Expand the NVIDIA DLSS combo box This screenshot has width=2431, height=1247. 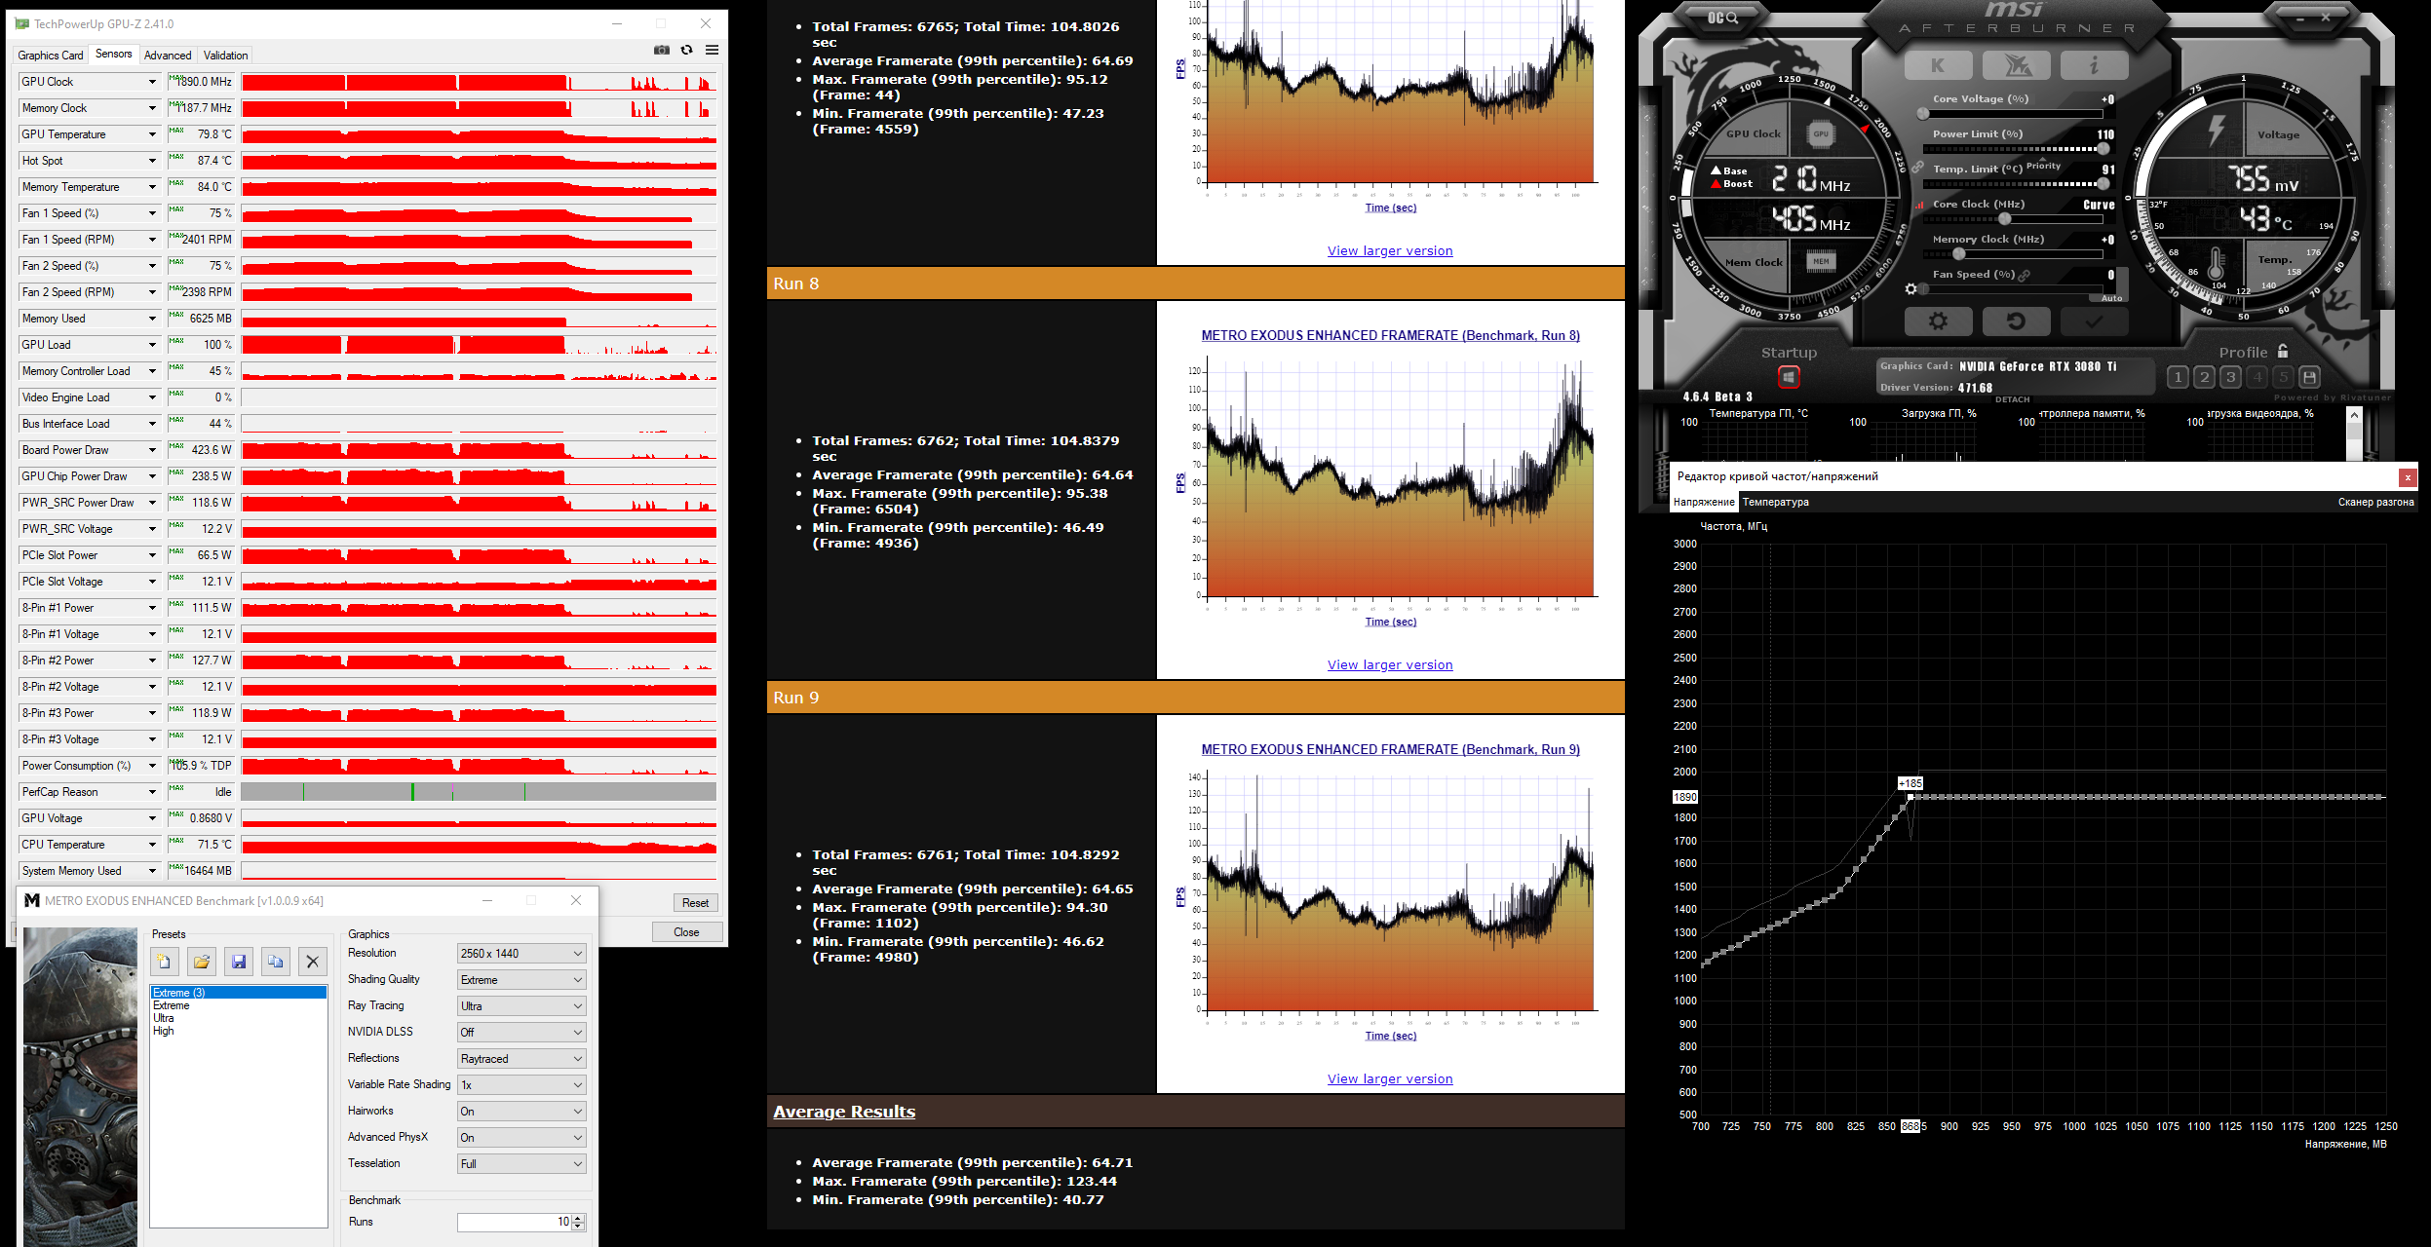(521, 1033)
